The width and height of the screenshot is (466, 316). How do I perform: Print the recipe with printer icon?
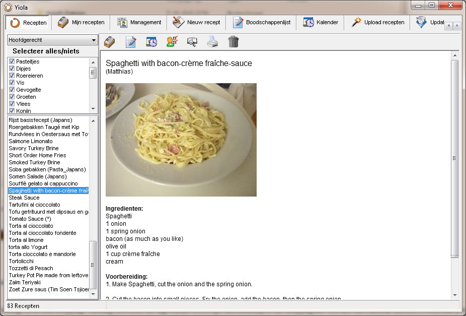point(213,42)
